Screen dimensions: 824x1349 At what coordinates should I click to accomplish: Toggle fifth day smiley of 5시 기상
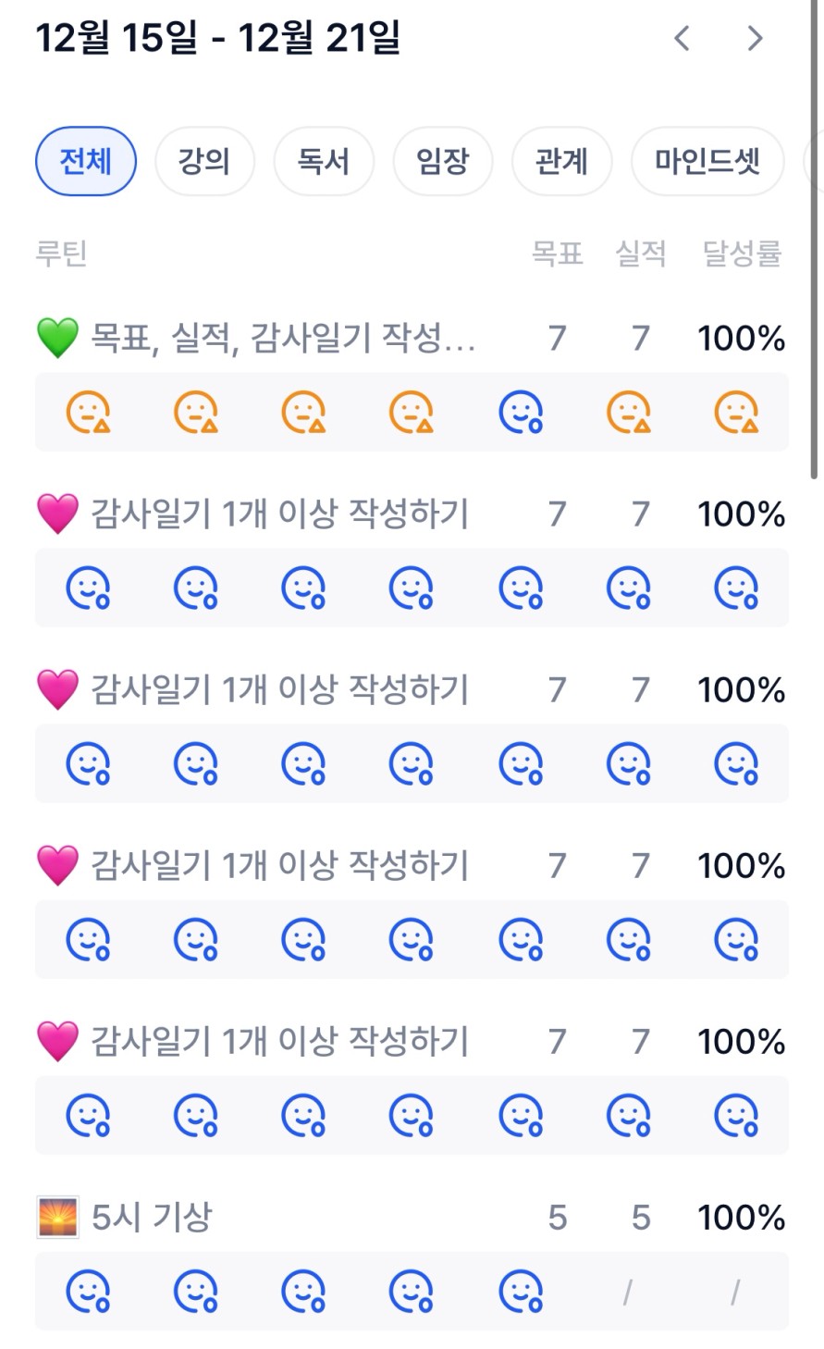[521, 1291]
